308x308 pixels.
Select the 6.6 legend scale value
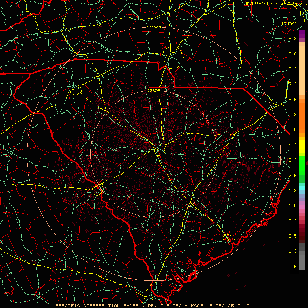(x=293, y=99)
